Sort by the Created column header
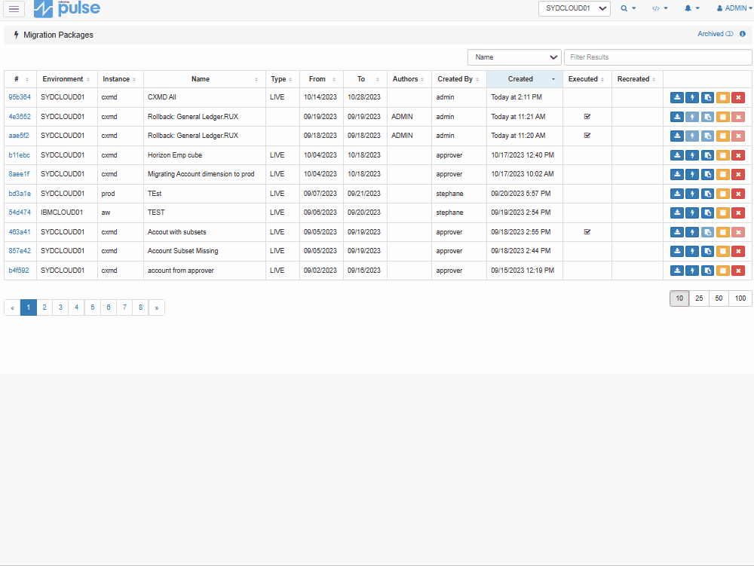This screenshot has height=566, width=754. 525,79
